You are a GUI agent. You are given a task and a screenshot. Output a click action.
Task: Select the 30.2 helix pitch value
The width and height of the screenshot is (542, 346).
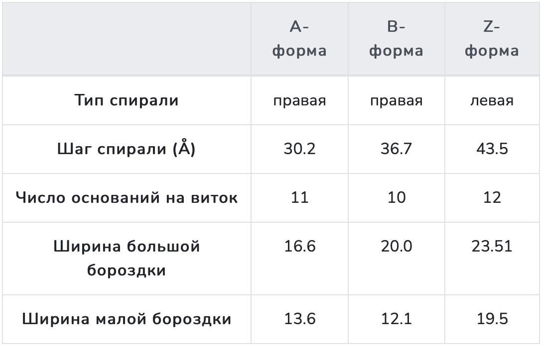pos(299,149)
